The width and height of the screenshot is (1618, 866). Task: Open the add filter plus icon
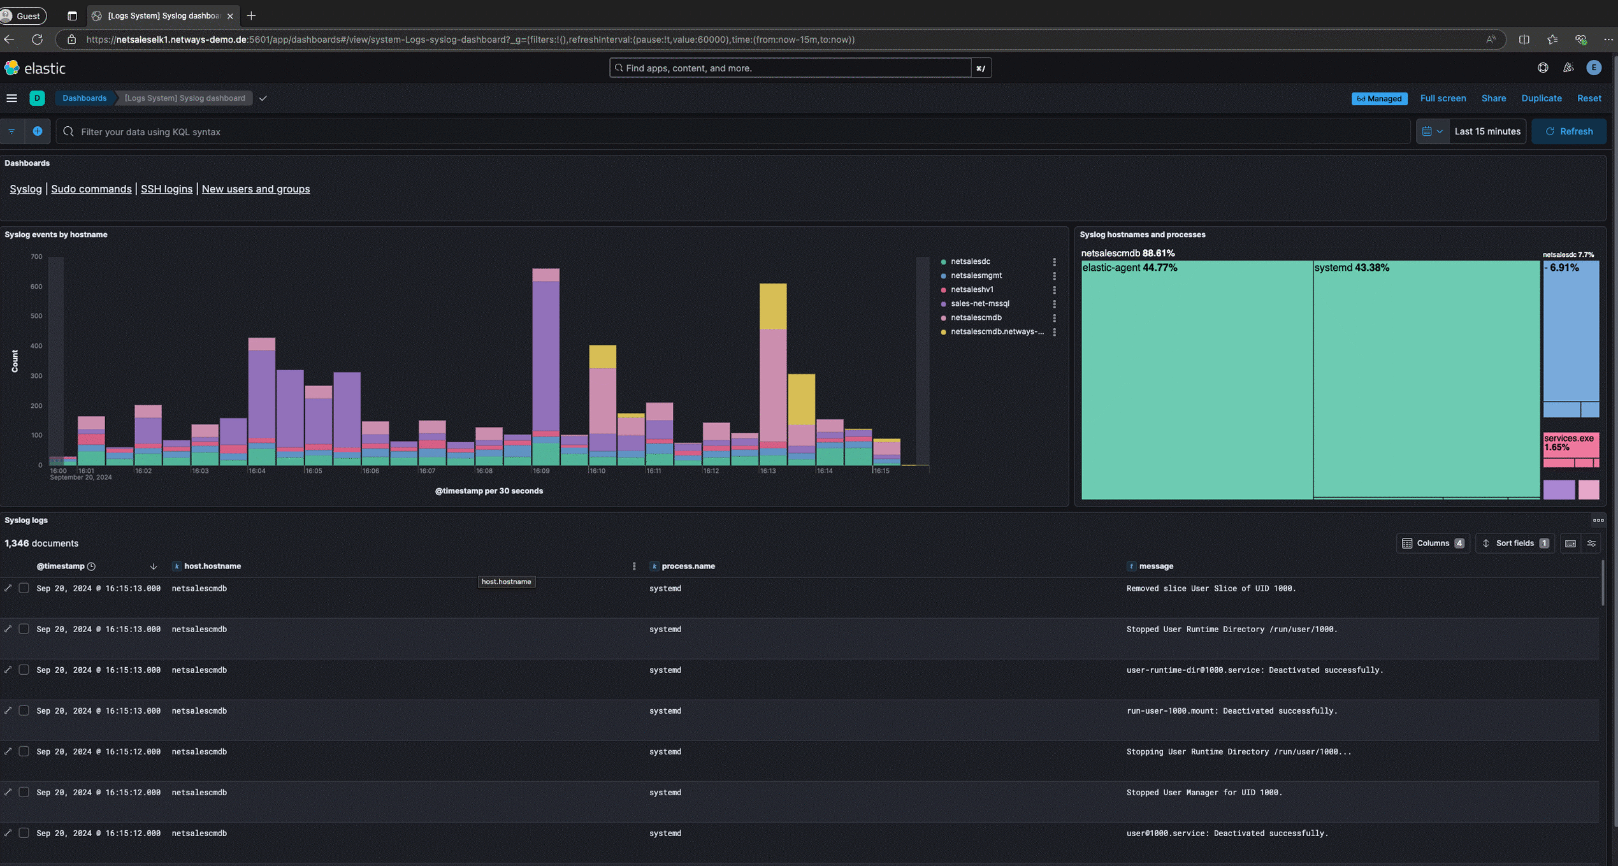pyautogui.click(x=38, y=131)
